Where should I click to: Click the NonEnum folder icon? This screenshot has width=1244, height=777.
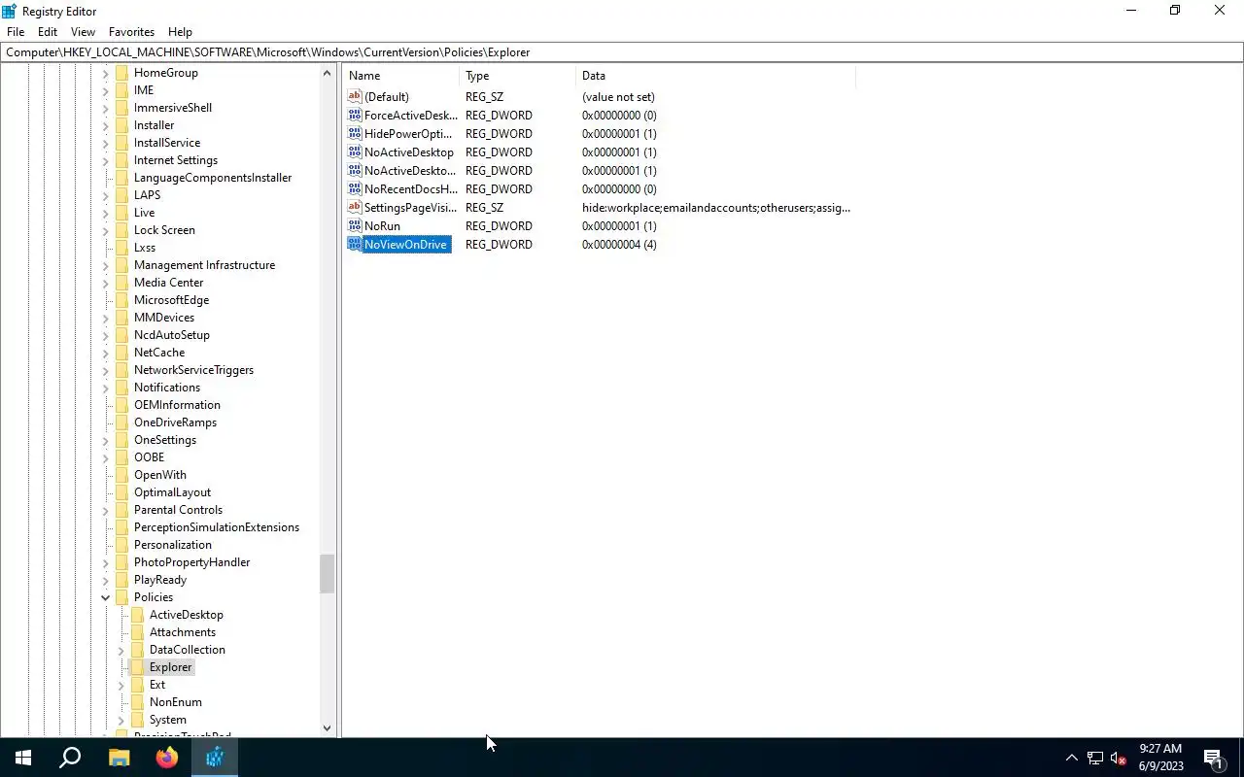pyautogui.click(x=137, y=702)
